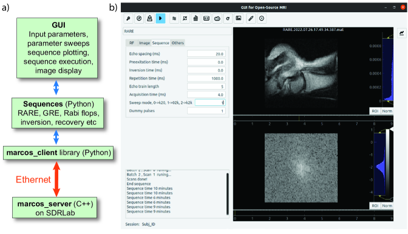Click the picture image toolbar icon

coord(239,18)
